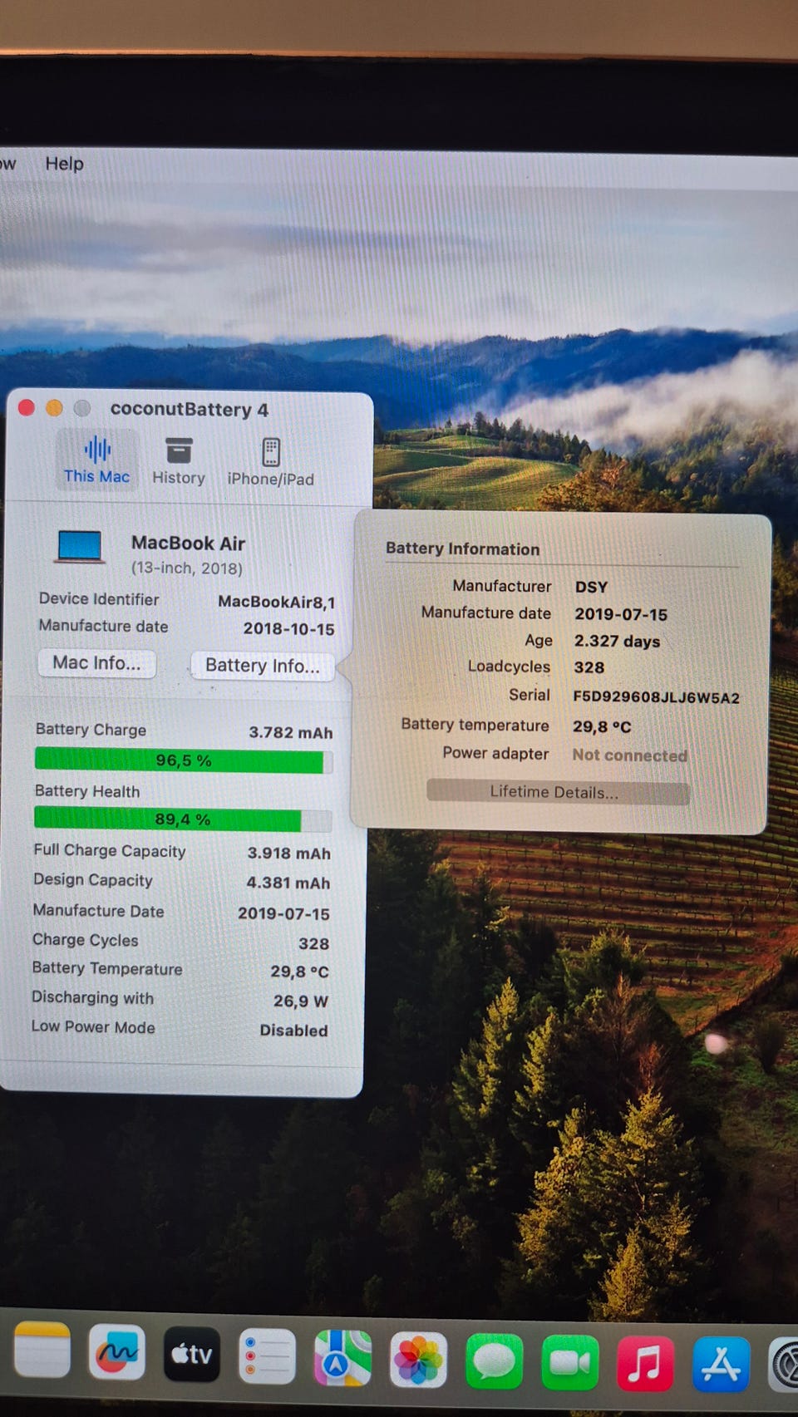Open Messages from the Dock
Viewport: 798px width, 1417px height.
[495, 1361]
